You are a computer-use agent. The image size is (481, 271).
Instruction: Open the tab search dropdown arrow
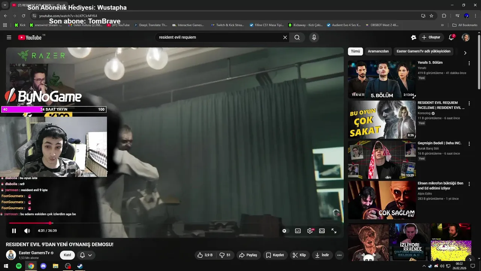tap(5, 5)
